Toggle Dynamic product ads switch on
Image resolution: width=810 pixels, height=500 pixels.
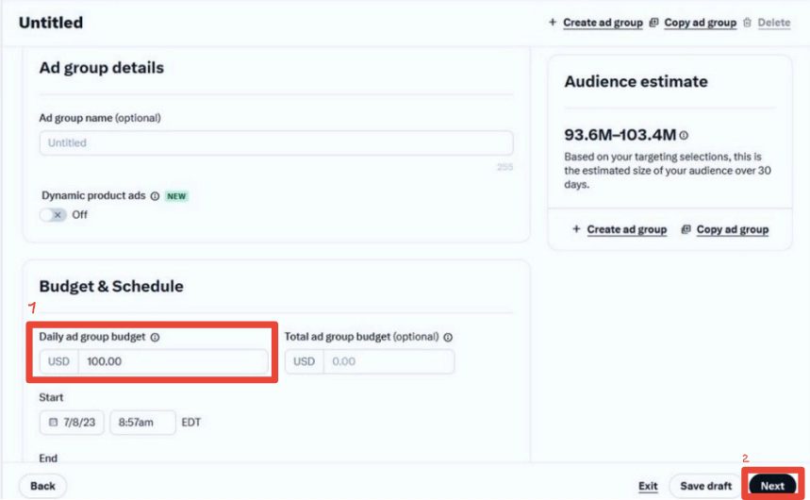click(x=53, y=214)
